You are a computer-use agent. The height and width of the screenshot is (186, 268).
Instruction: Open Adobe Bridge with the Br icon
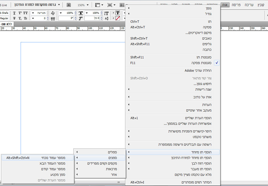[69, 5]
